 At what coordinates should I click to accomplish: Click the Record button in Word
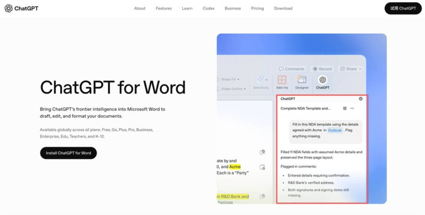pyautogui.click(x=322, y=69)
